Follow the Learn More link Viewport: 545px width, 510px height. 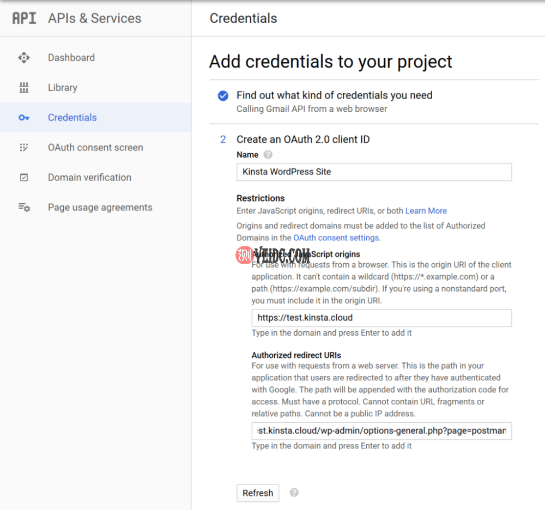coord(426,211)
